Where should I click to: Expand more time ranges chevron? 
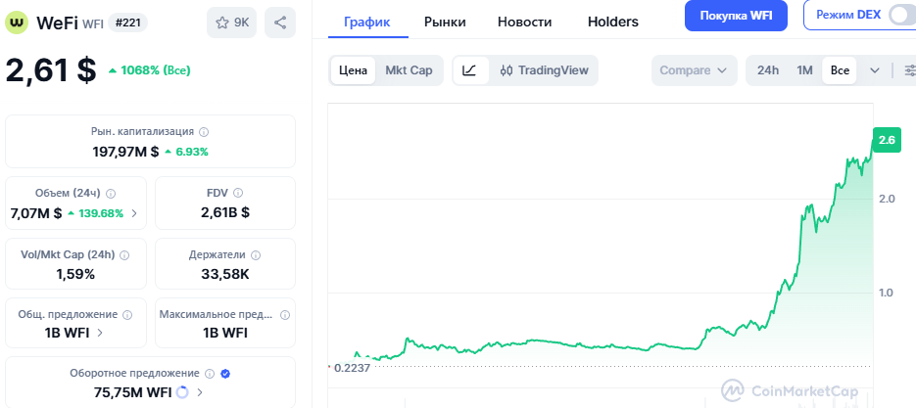[875, 70]
